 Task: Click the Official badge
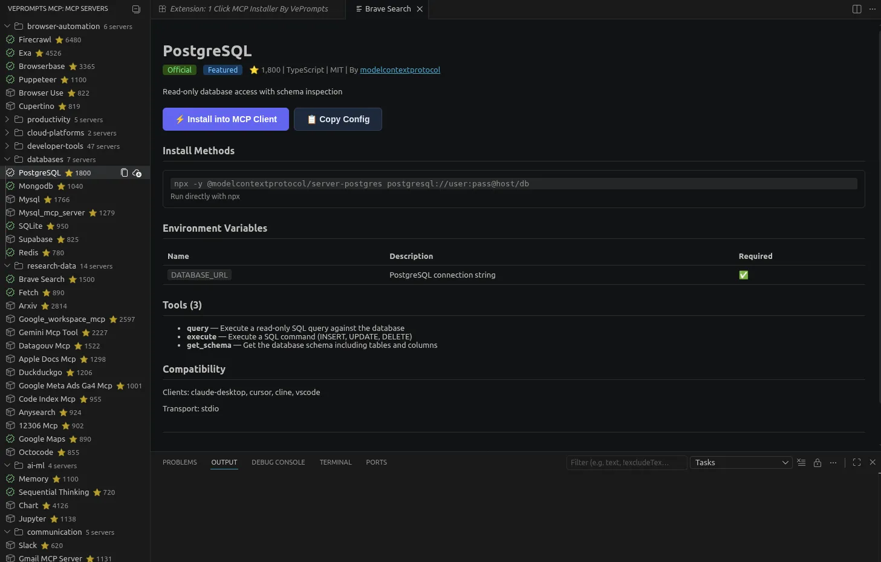(180, 70)
